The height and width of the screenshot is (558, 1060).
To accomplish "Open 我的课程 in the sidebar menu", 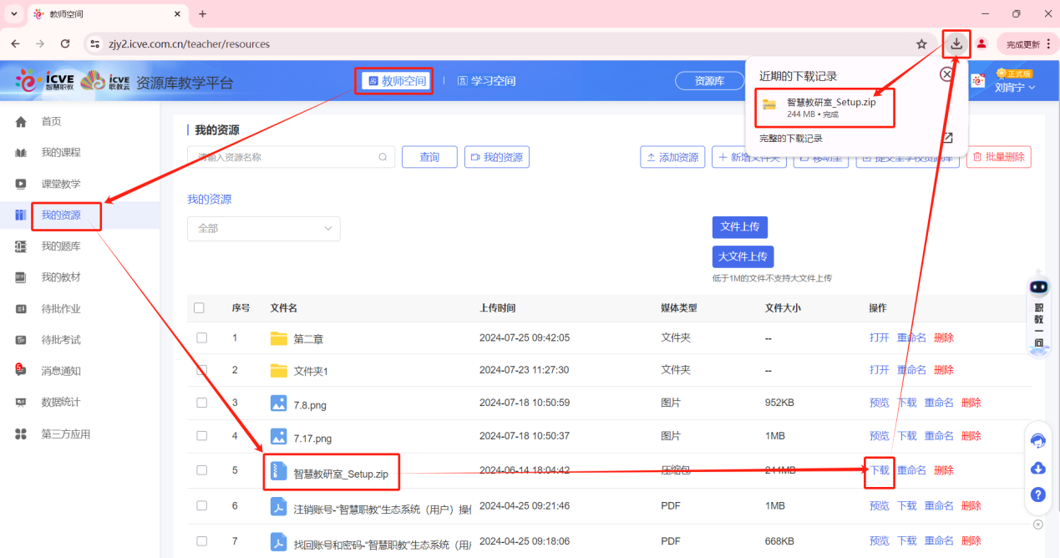I will 61,153.
